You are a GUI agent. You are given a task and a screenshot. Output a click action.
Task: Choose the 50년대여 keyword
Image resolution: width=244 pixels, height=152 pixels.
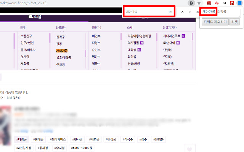(169, 43)
